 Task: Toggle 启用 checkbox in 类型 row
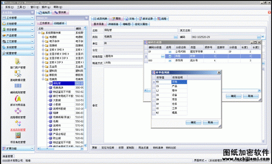tap(170, 56)
